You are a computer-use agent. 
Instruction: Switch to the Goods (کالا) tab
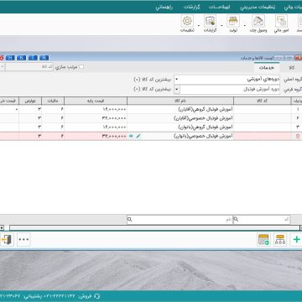coord(292,68)
